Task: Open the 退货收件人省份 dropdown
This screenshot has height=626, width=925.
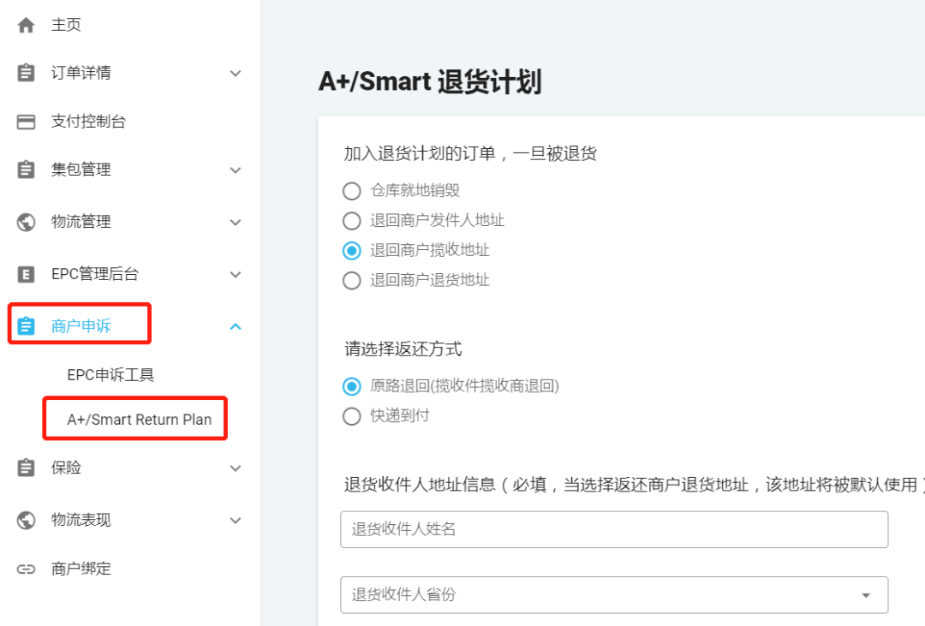Action: [865, 594]
